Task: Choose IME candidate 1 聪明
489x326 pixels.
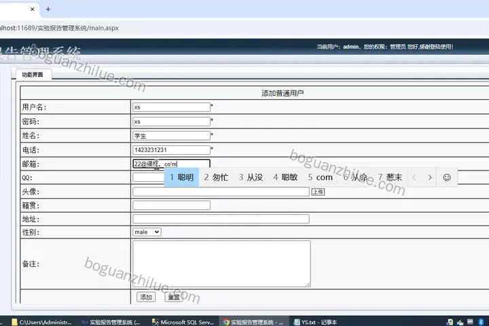Action: 181,177
